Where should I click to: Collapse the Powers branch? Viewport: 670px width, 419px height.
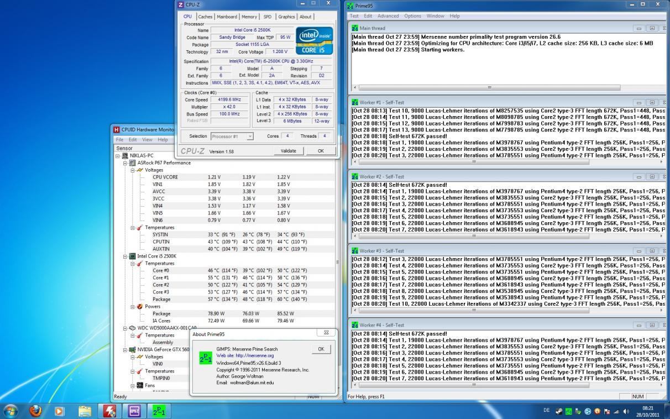[133, 307]
